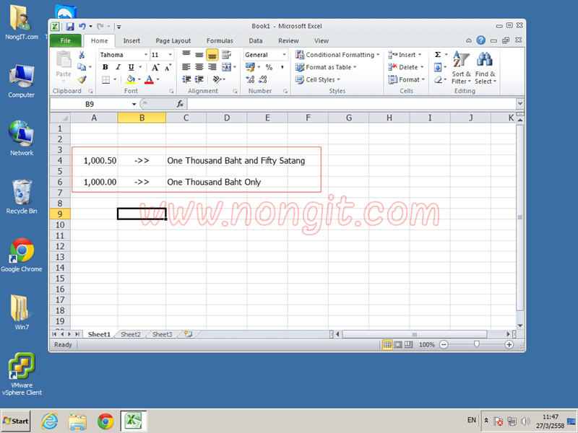This screenshot has width=578, height=433.
Task: Click the Paste clipboard icon
Action: [x=64, y=59]
